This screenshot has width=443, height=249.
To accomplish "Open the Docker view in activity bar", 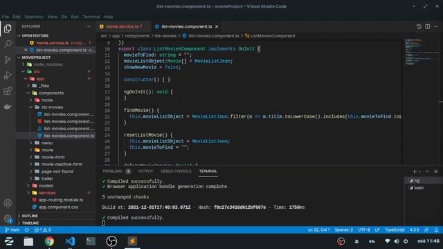I will (8, 107).
